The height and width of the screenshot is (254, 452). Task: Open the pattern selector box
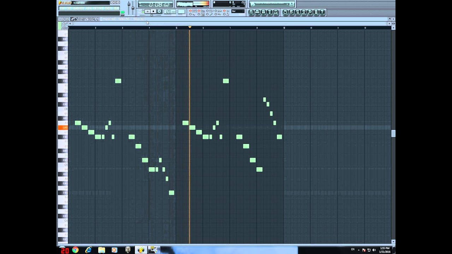point(182,12)
